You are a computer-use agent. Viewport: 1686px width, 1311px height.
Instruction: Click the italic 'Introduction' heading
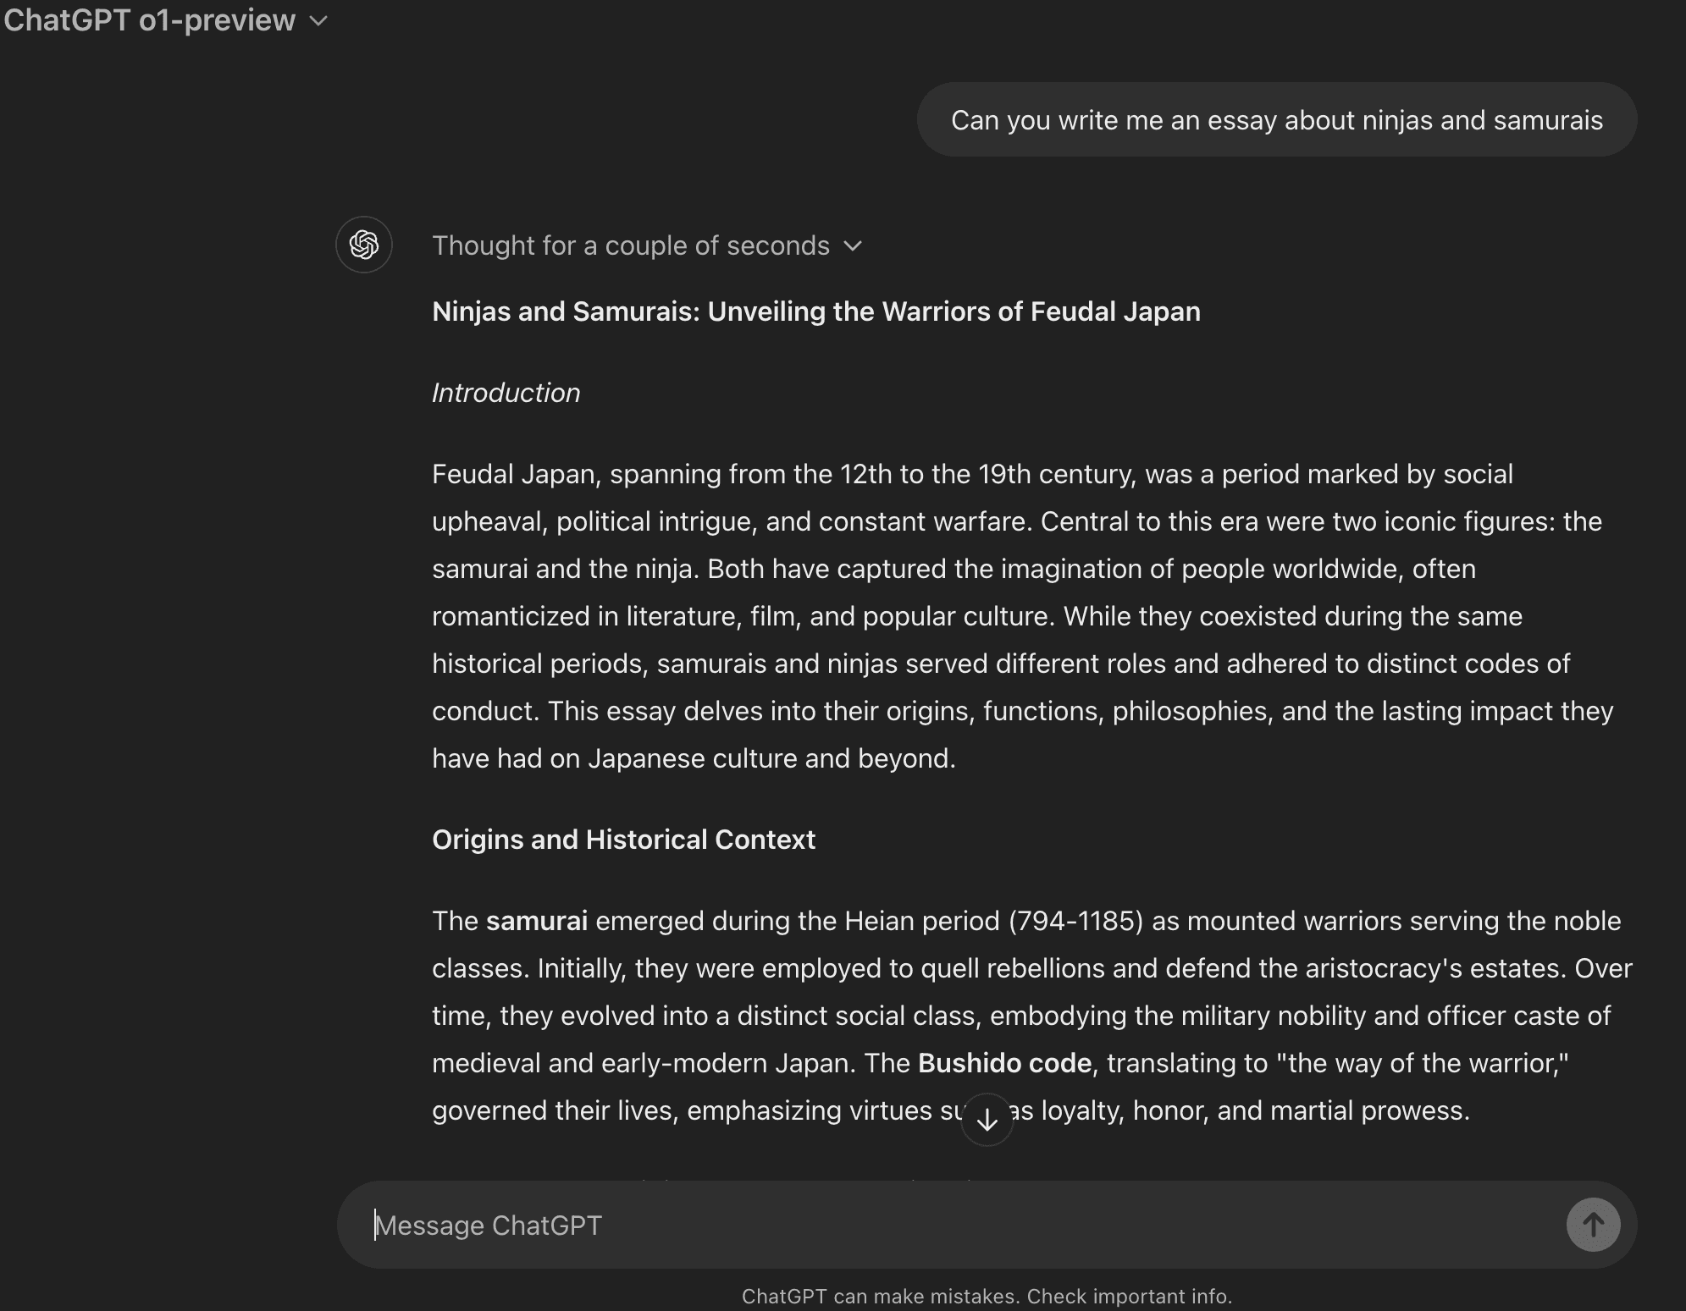coord(506,393)
